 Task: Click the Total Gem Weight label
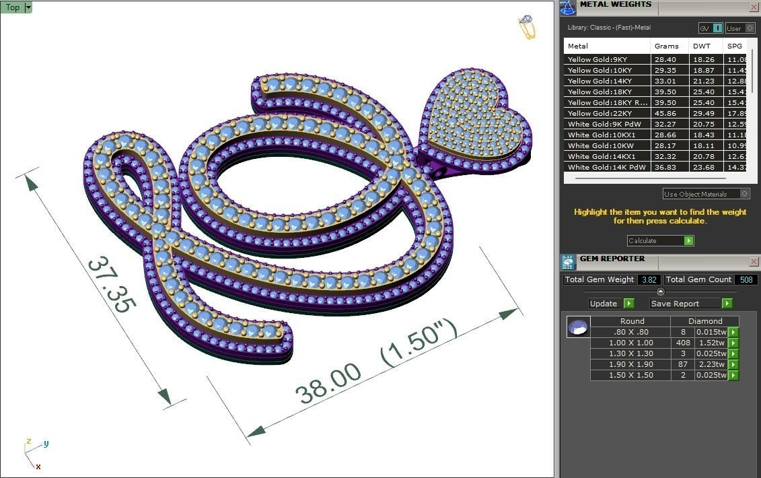[x=600, y=279]
